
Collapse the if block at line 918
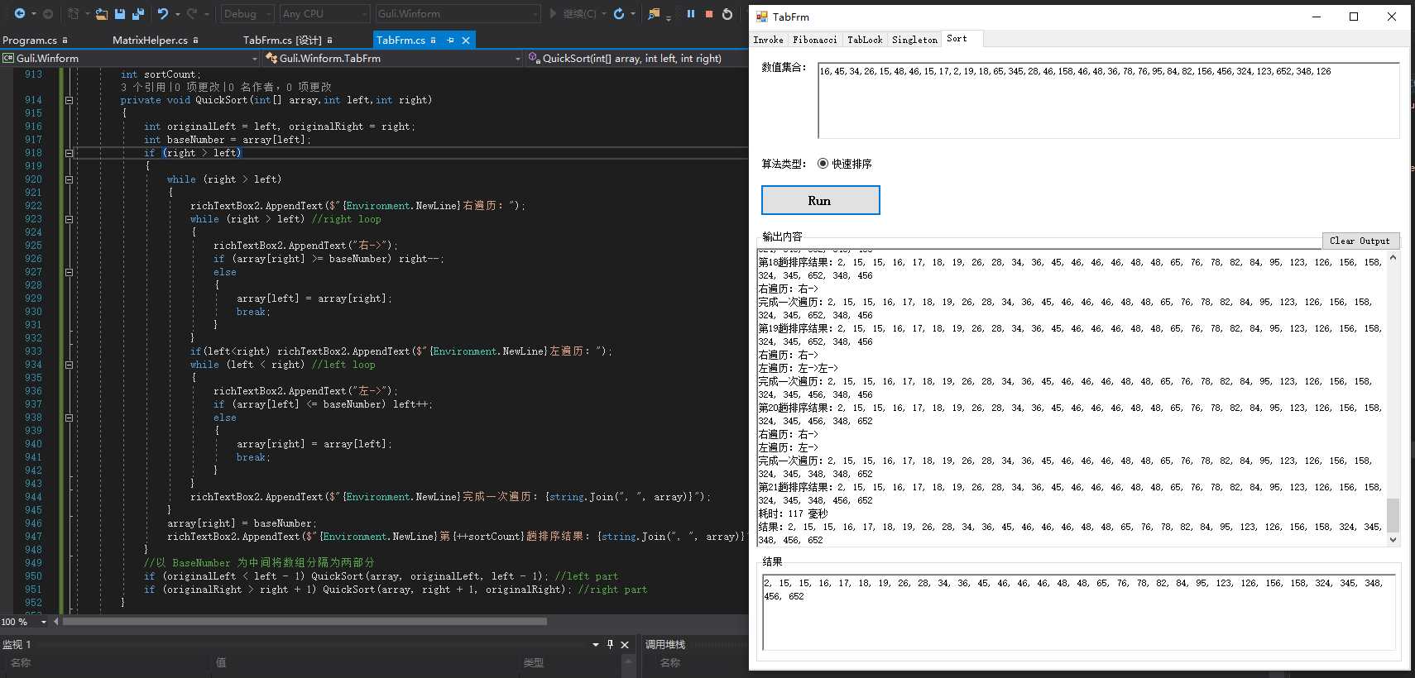coord(69,153)
